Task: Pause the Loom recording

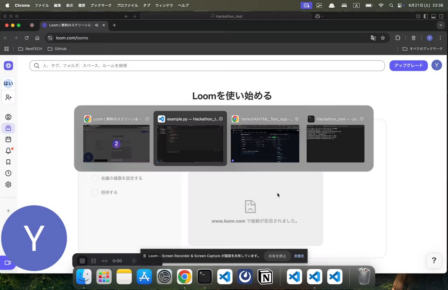Action: 93,261
